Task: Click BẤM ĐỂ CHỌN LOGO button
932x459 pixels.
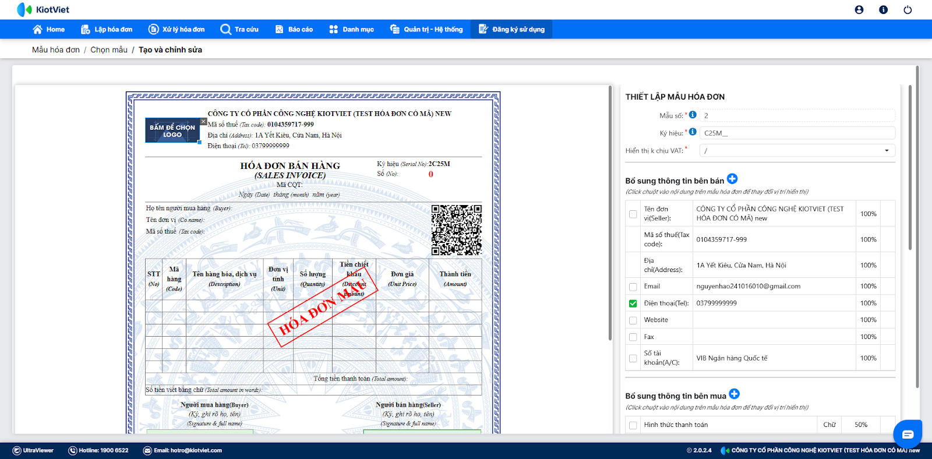Action: click(172, 130)
